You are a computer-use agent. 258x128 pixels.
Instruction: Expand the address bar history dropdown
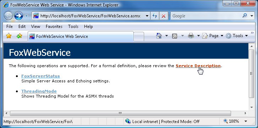click(147, 16)
